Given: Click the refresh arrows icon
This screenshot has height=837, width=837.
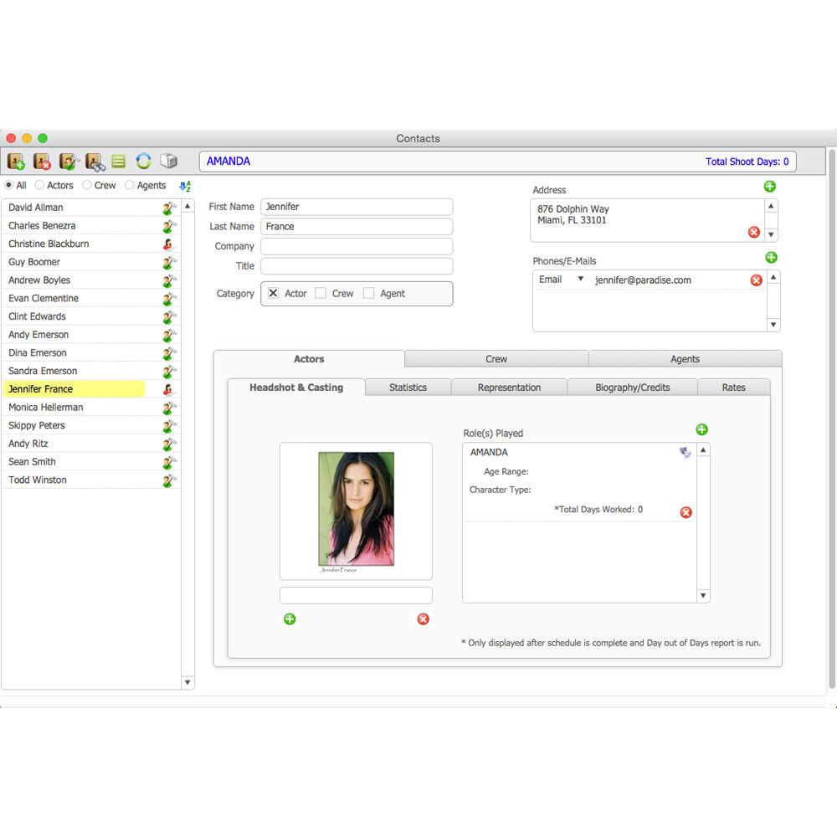Looking at the screenshot, I should pos(143,162).
